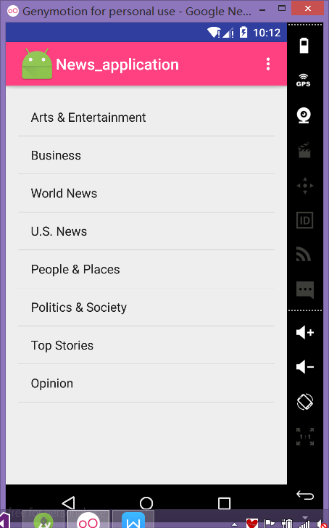Select Arts & Entertainment category
The height and width of the screenshot is (528, 329).
pos(146,117)
